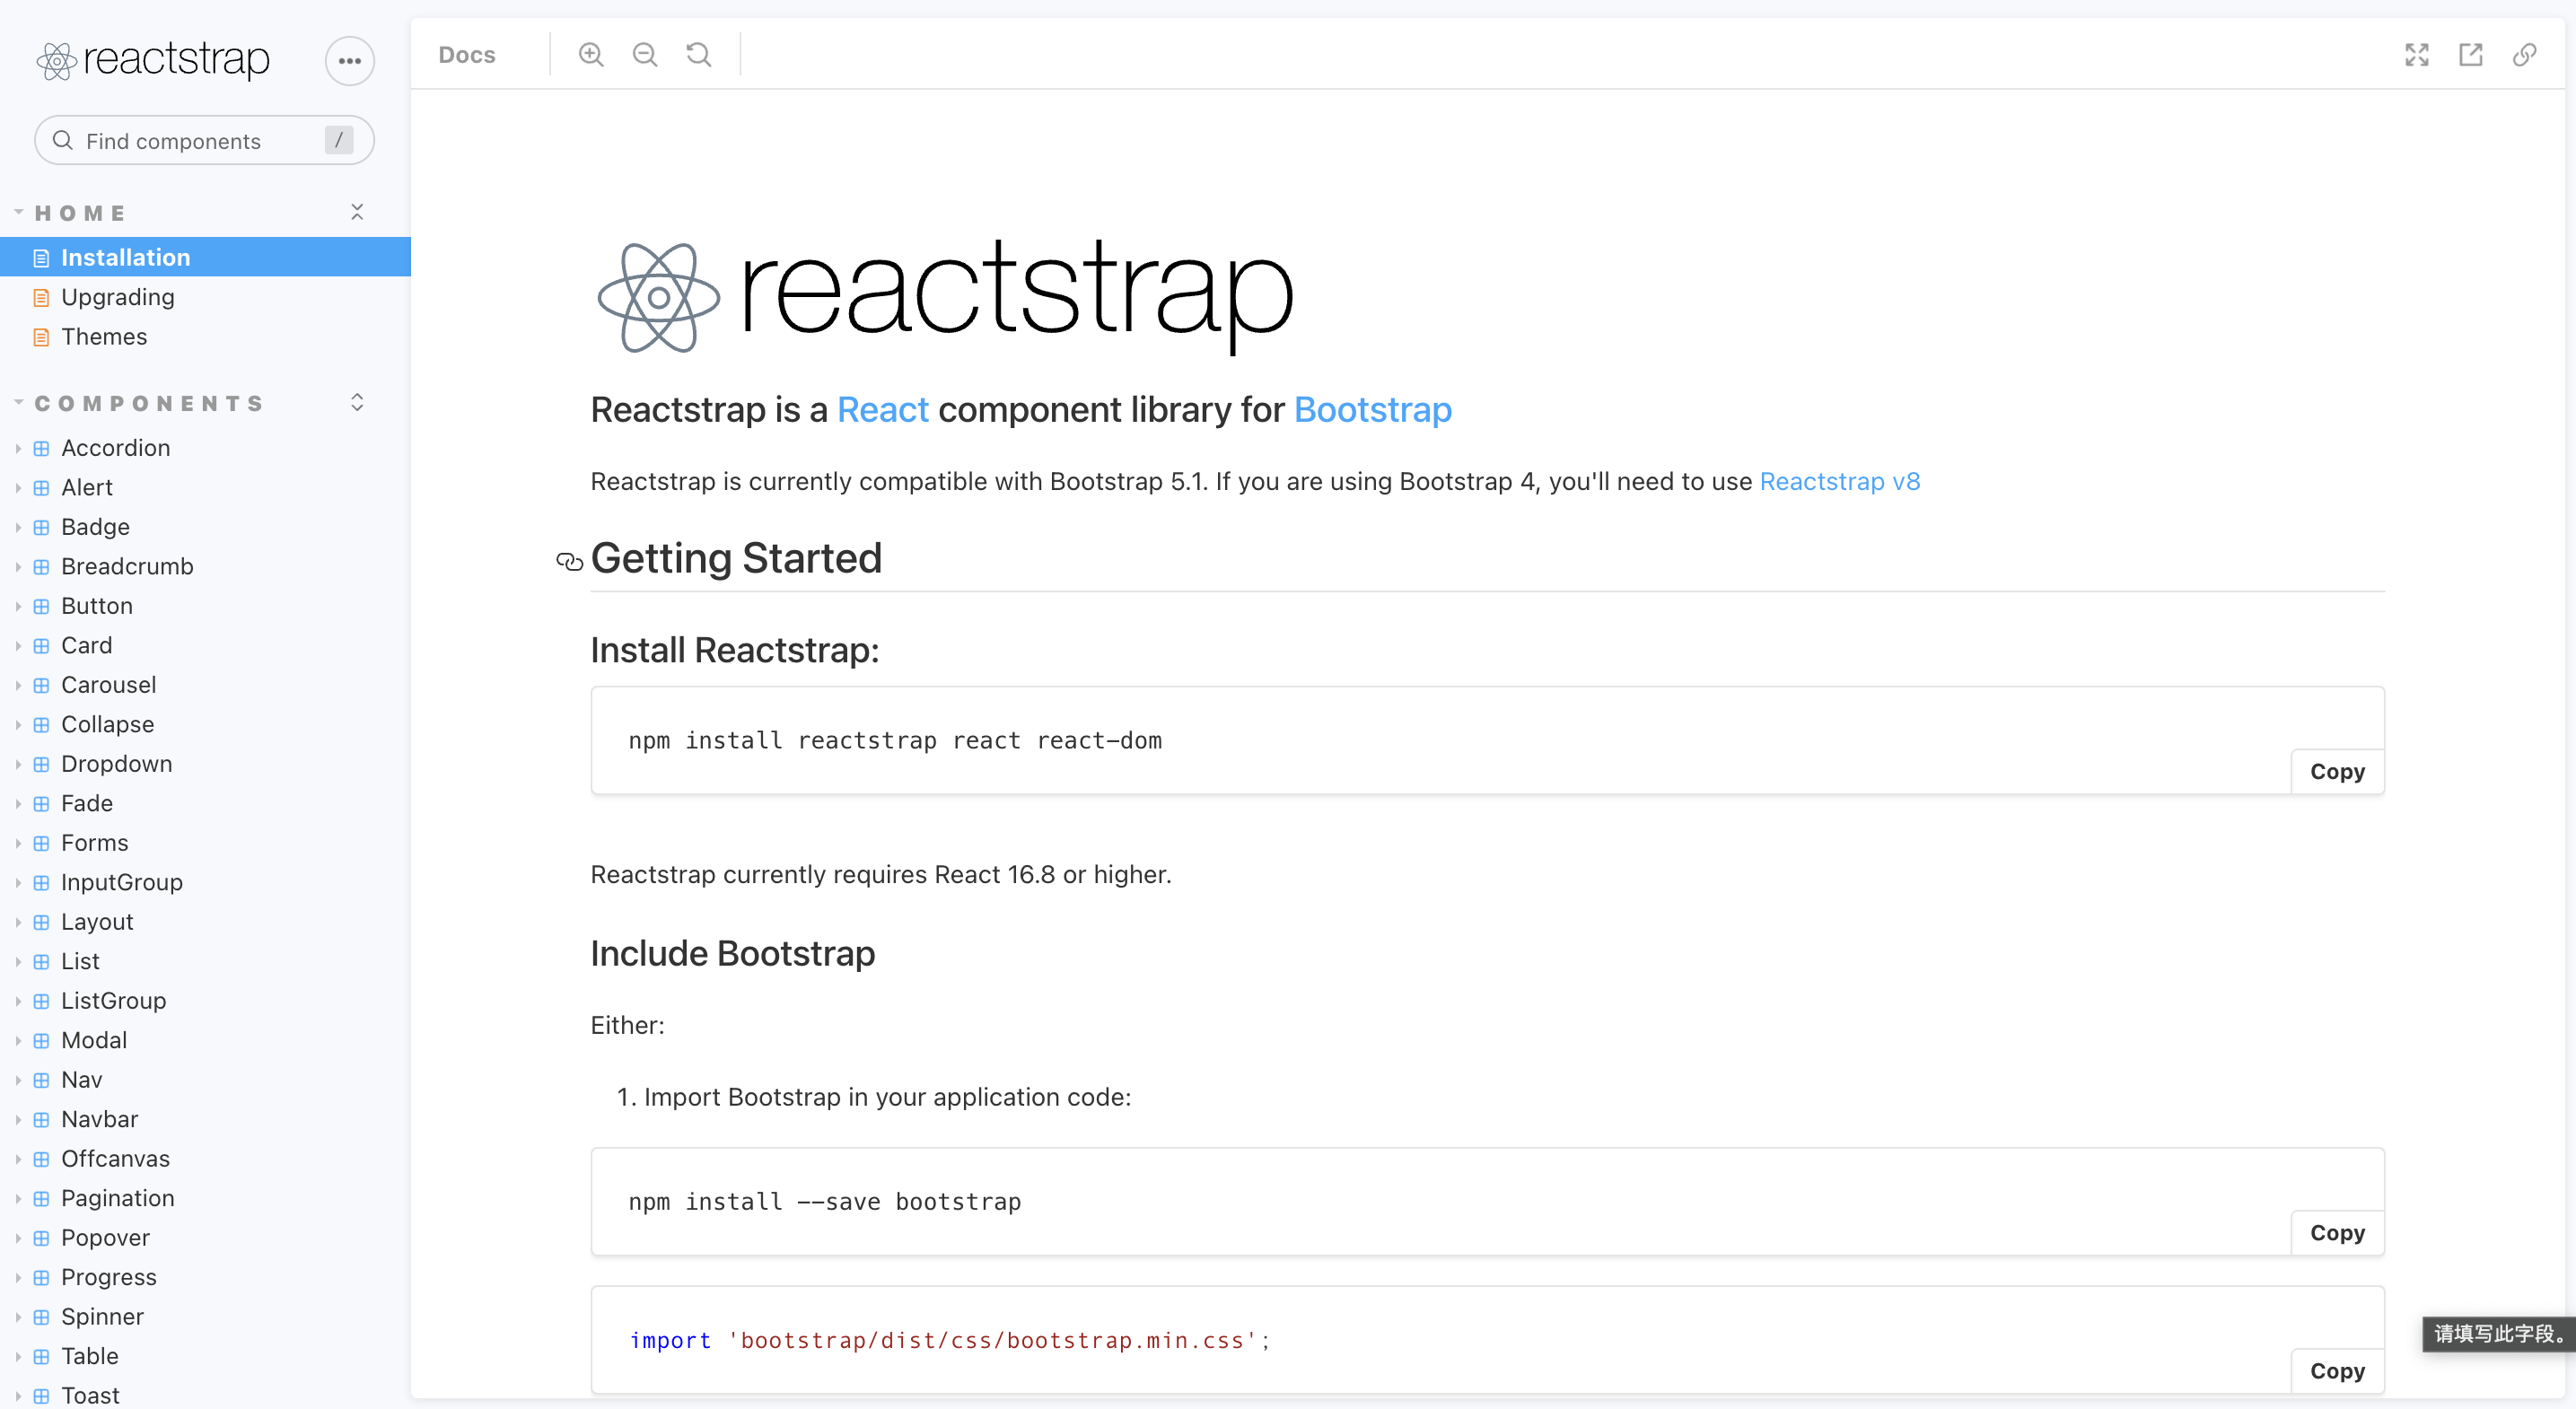This screenshot has height=1409, width=2576.
Task: Click the zoom out magnifier icon
Action: 645,55
